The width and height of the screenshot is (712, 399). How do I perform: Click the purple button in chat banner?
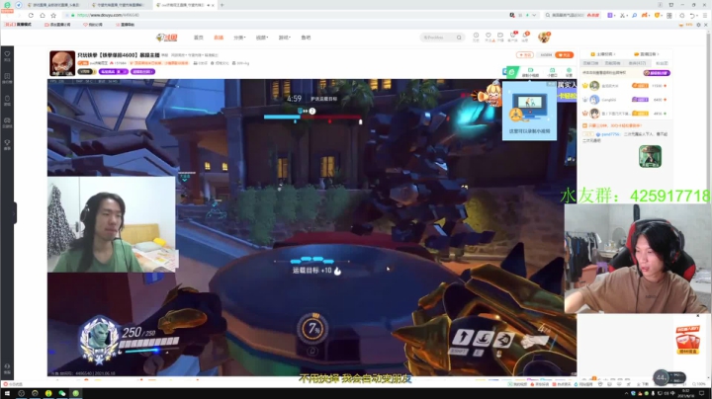tap(657, 73)
